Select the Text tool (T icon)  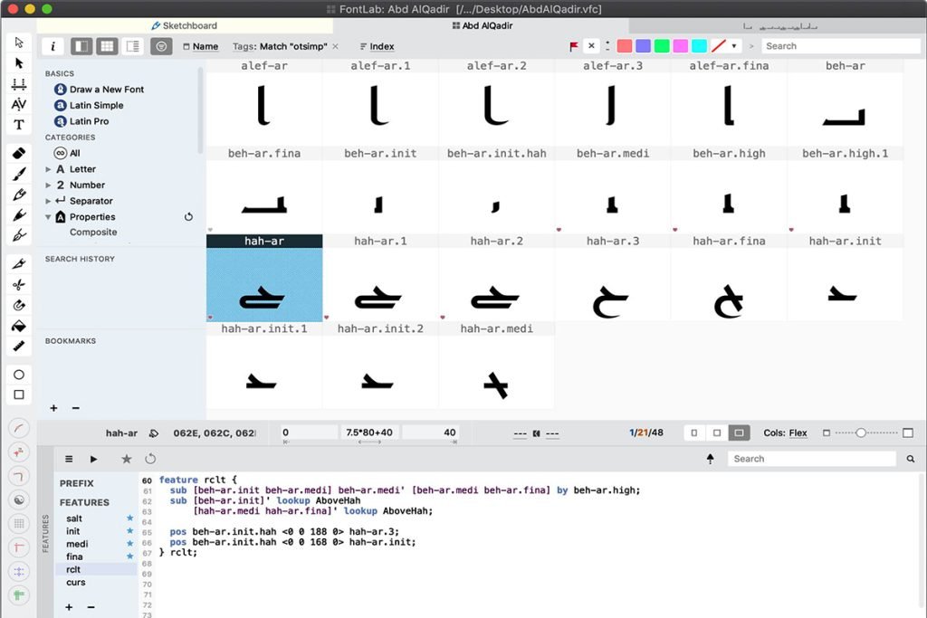click(19, 125)
